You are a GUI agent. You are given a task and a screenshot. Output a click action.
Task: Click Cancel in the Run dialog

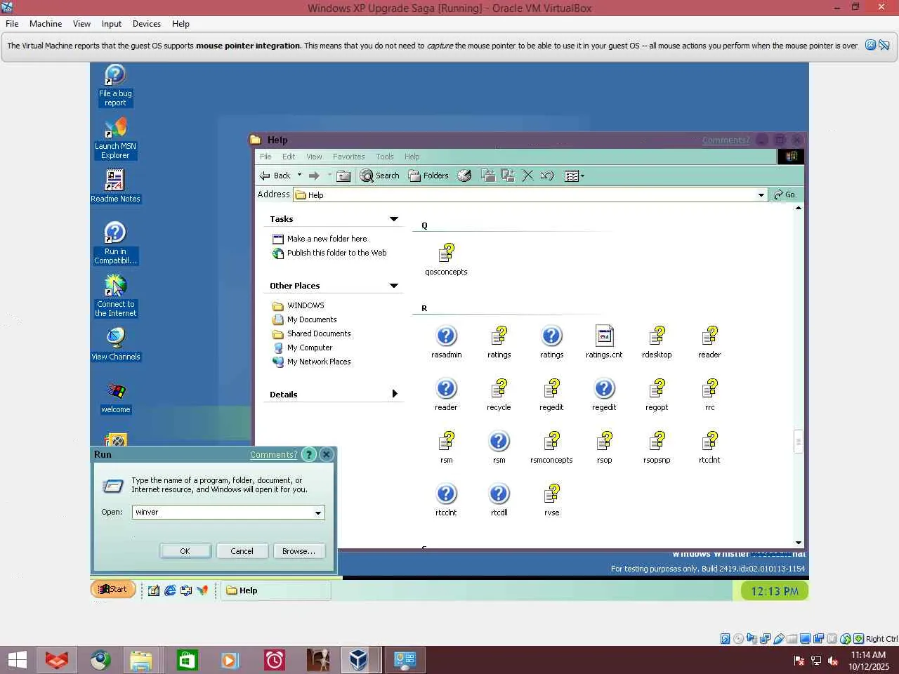click(242, 551)
